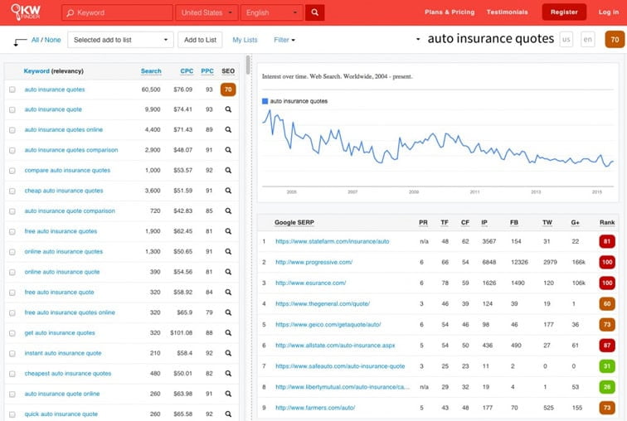This screenshot has width=627, height=421.
Task: Click safeauto green rank badge 31
Action: (x=607, y=366)
